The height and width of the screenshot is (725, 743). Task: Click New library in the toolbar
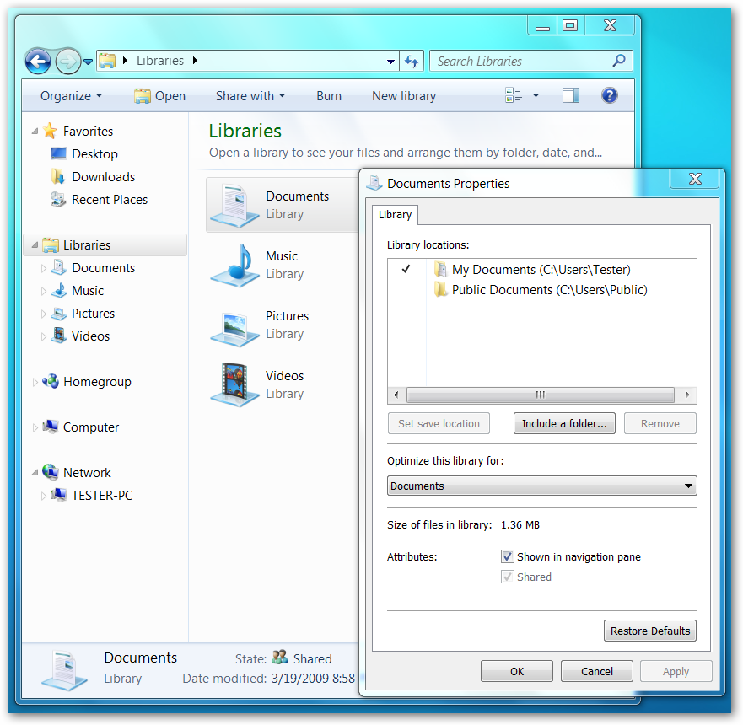click(x=404, y=96)
